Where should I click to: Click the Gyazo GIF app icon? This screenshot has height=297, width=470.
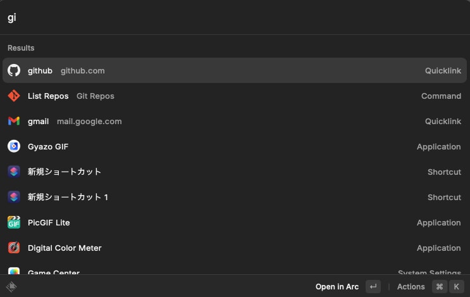(14, 146)
